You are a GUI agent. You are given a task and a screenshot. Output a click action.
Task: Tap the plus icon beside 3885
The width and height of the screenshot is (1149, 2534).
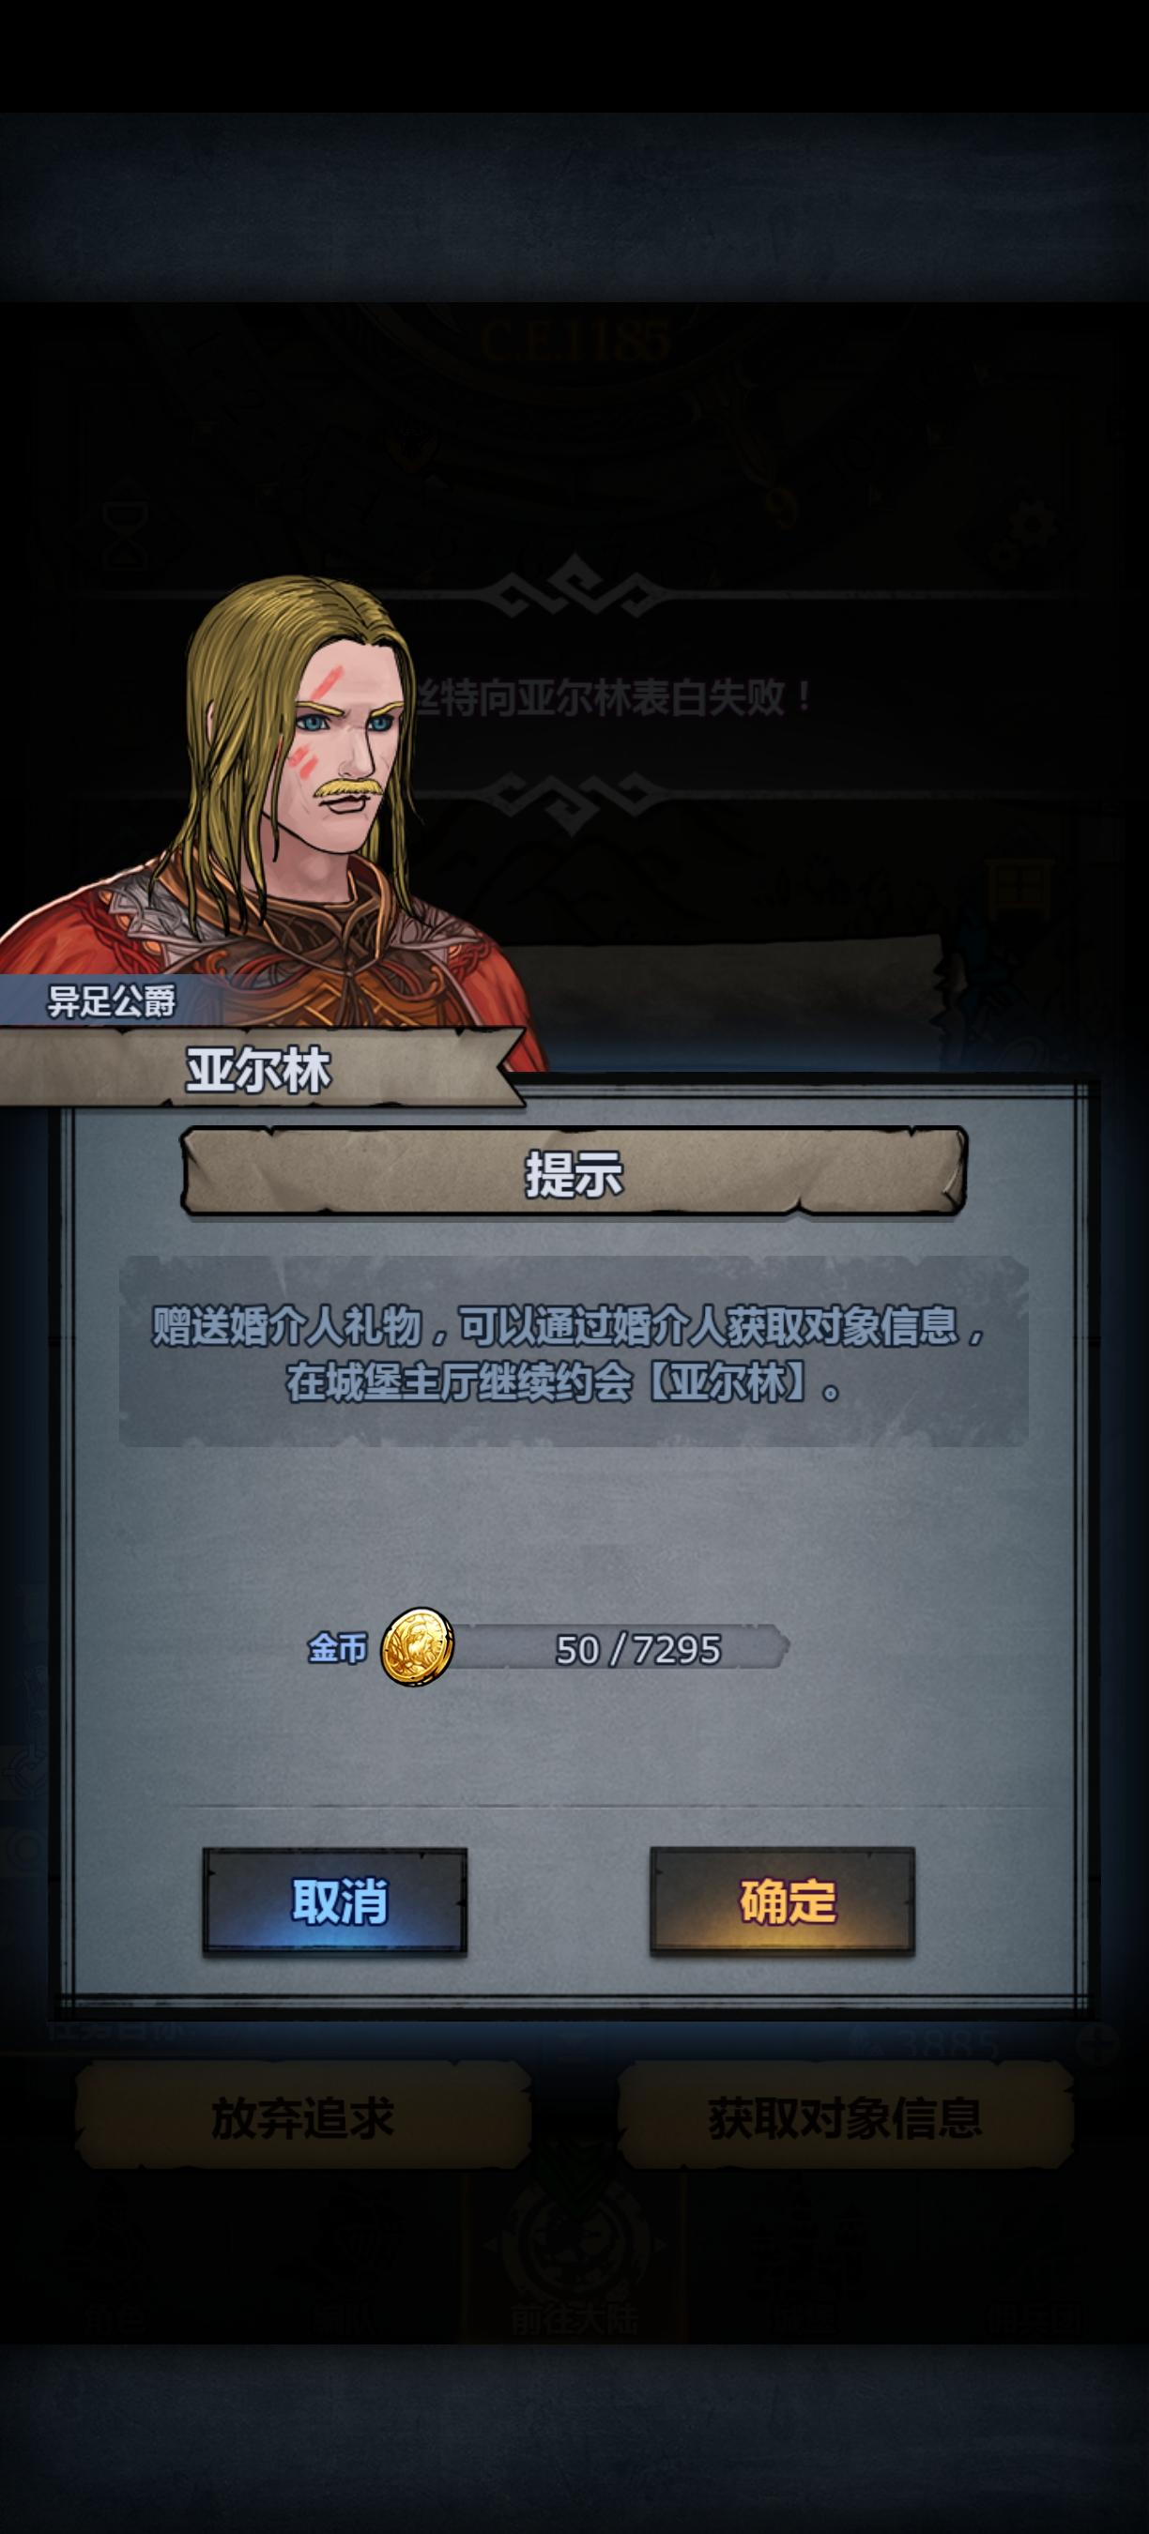(1094, 2044)
